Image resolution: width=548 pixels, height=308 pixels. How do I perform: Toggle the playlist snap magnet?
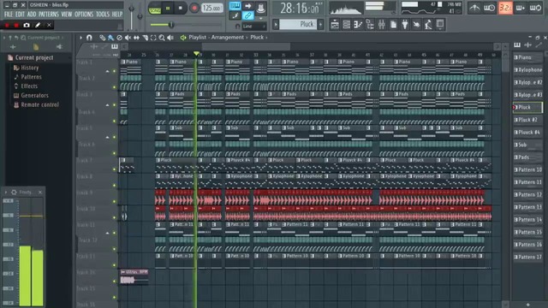point(89,38)
